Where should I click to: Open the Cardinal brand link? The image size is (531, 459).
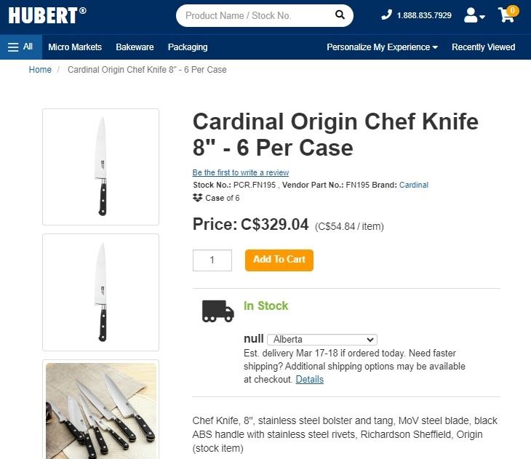[414, 185]
